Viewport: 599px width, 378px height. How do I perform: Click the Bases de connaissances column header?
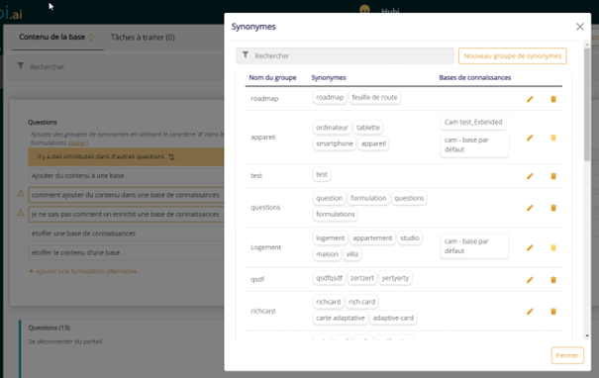point(475,77)
